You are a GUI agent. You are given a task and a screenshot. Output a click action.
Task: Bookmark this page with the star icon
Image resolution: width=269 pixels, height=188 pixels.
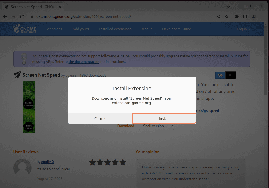tap(227, 16)
